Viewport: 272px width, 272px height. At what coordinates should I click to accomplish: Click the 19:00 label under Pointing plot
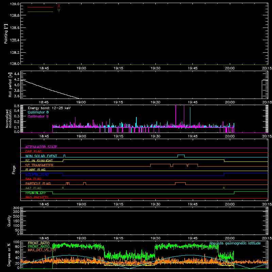(81, 68)
